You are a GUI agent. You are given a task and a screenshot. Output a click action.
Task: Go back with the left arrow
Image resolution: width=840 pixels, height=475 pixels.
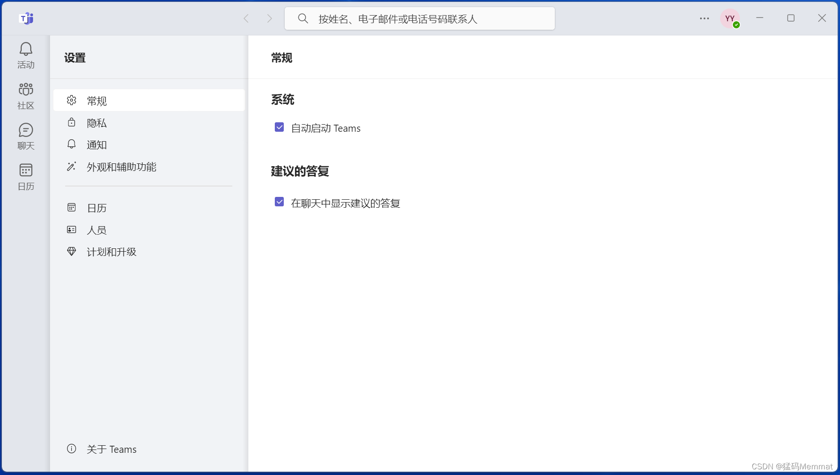click(246, 18)
